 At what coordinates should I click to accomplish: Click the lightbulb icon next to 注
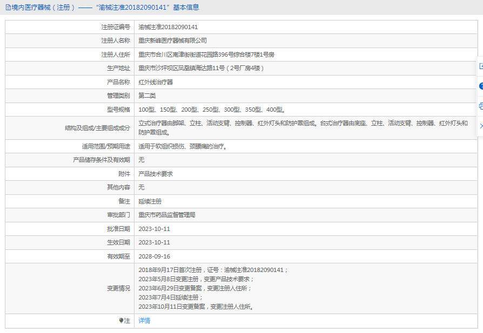click(x=120, y=321)
